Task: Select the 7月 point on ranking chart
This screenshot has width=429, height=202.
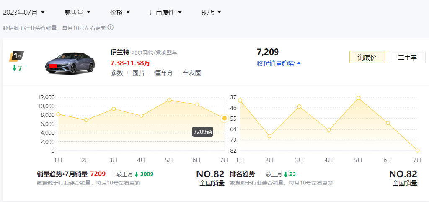Action: pos(417,151)
